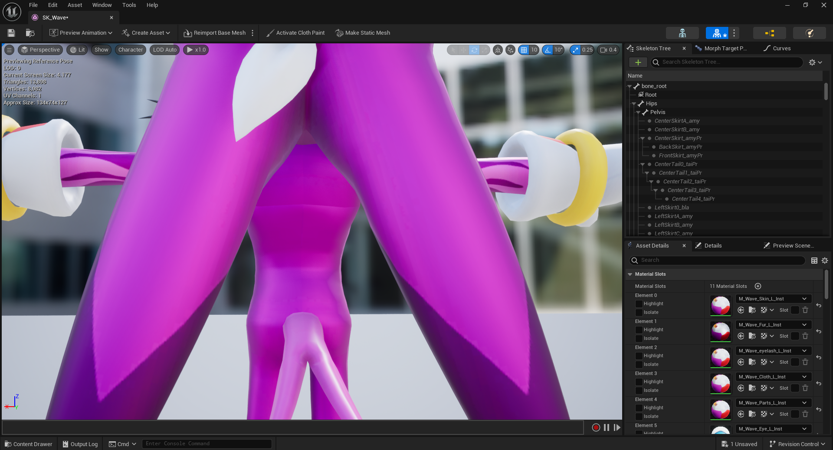Open the Asset menu
Image resolution: width=833 pixels, height=450 pixels.
pos(75,5)
